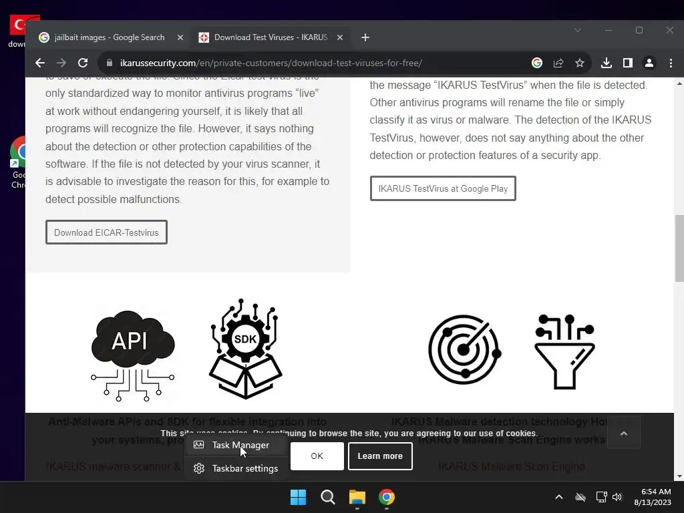
Task: Open the Chrome side panel
Action: [x=628, y=63]
